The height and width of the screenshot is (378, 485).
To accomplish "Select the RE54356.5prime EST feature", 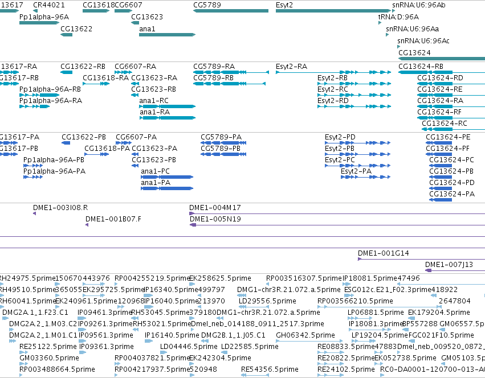I will coord(255,375).
